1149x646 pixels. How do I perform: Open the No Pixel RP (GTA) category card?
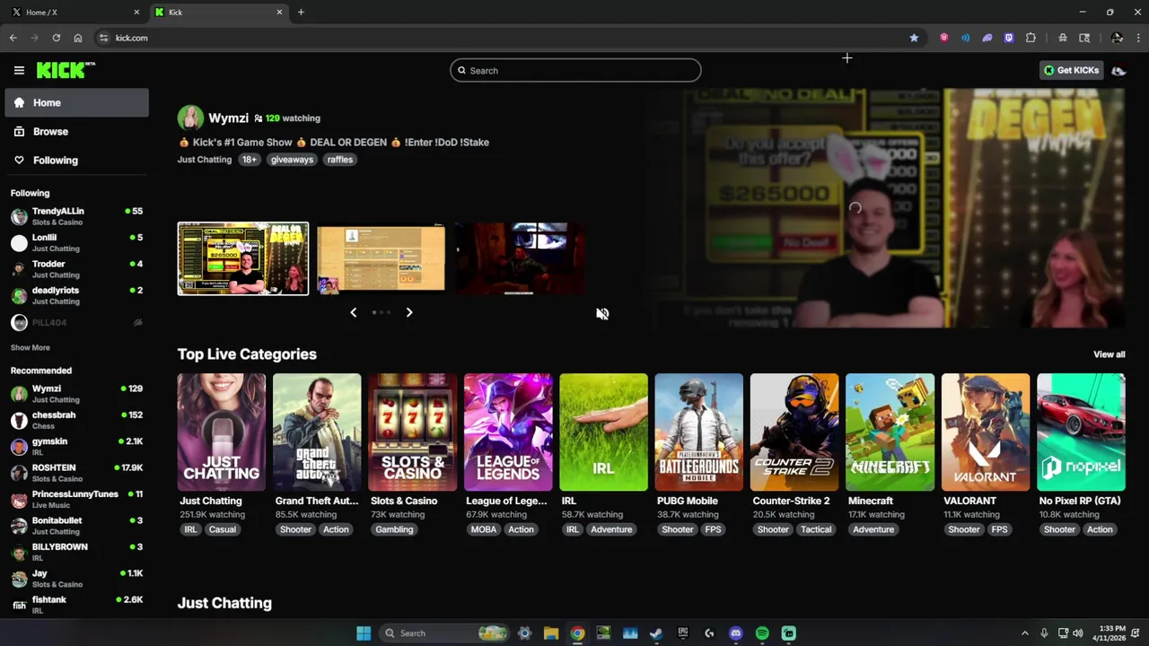(x=1081, y=432)
